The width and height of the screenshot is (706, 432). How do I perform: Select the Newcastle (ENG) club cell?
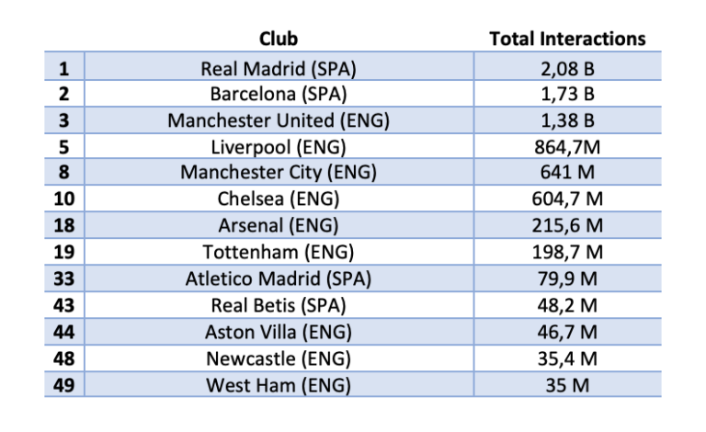coord(279,358)
